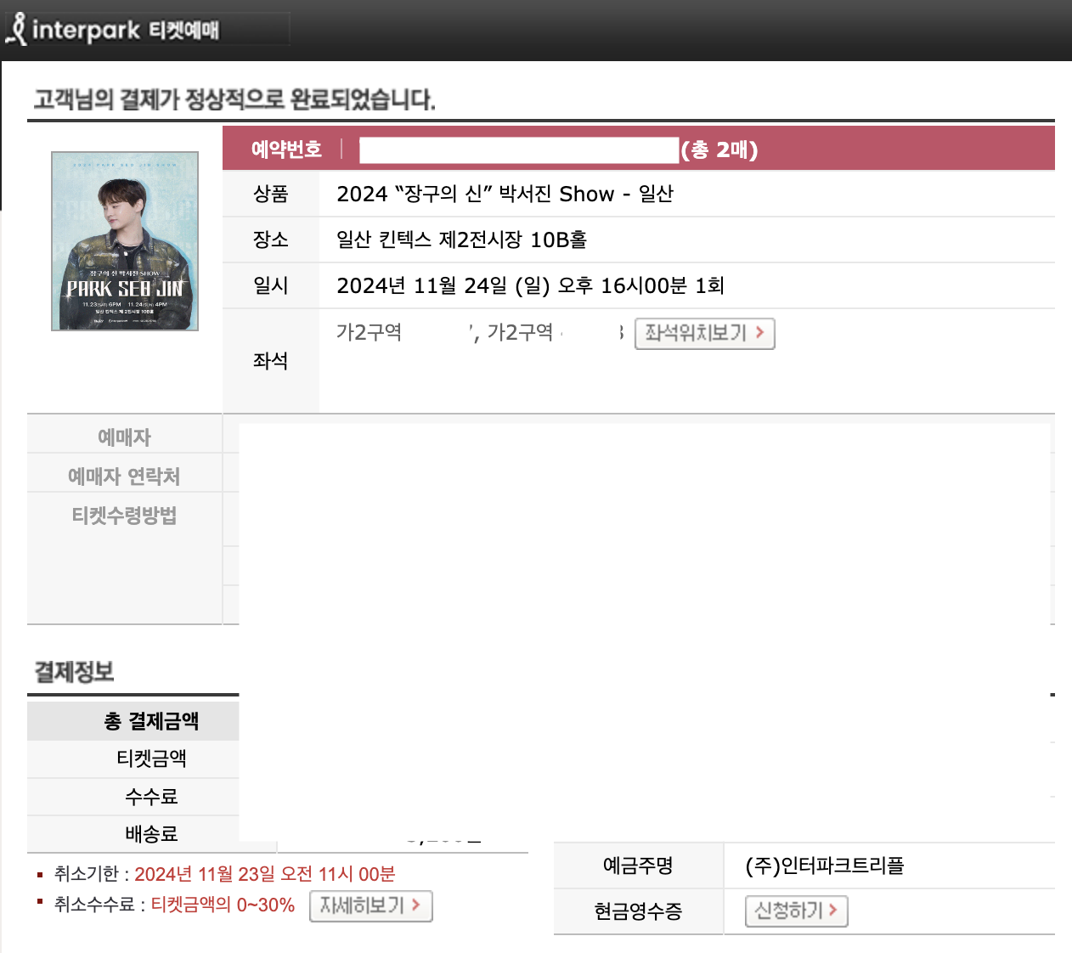
Task: Click the 예금주명 label
Action: coord(638,866)
